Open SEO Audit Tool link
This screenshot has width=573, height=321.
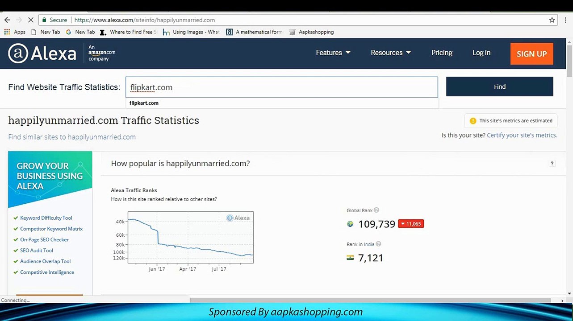pyautogui.click(x=37, y=251)
